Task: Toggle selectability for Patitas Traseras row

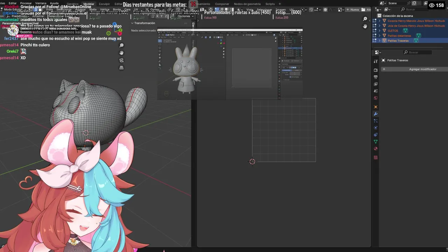Action: click(374, 41)
